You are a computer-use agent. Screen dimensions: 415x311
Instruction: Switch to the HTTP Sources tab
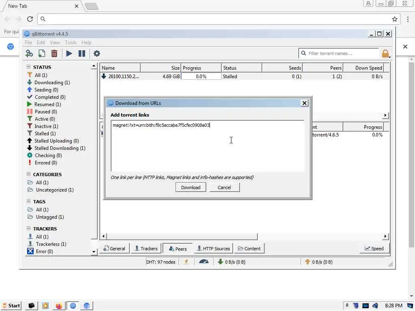coord(214,249)
